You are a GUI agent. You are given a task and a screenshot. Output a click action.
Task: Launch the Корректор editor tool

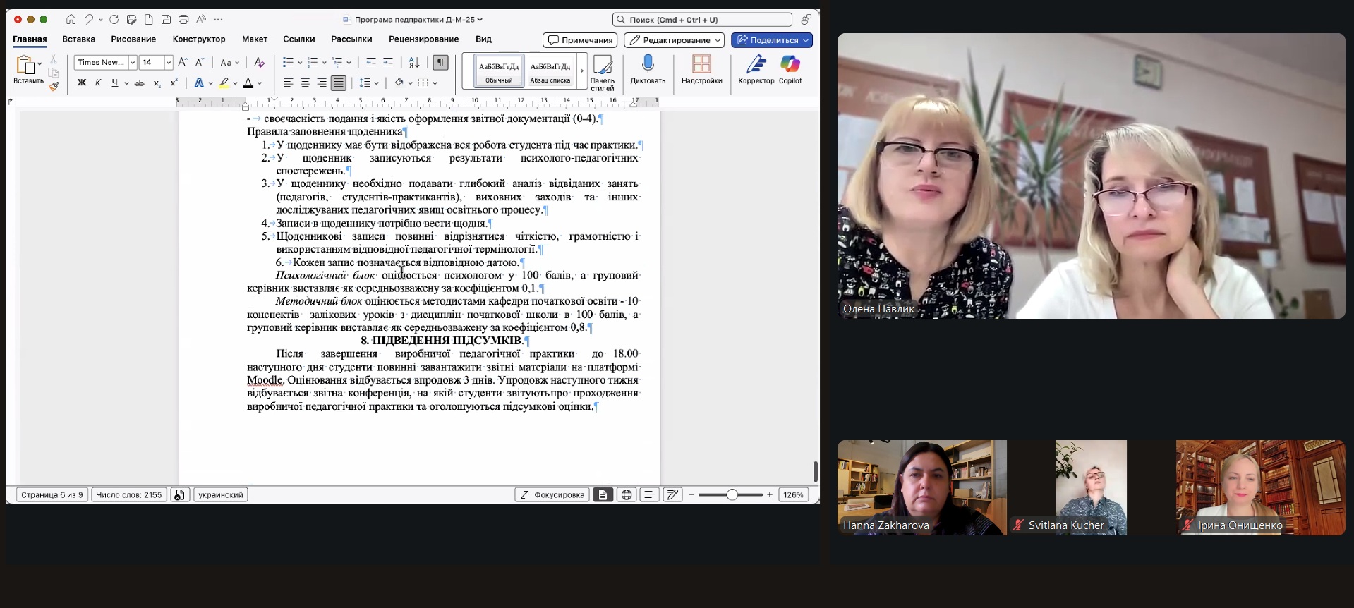pyautogui.click(x=756, y=65)
